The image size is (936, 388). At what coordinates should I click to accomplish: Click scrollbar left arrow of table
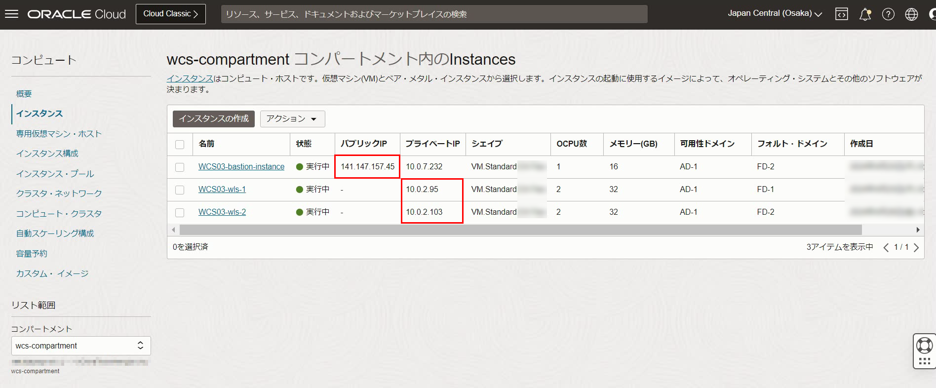tap(173, 230)
